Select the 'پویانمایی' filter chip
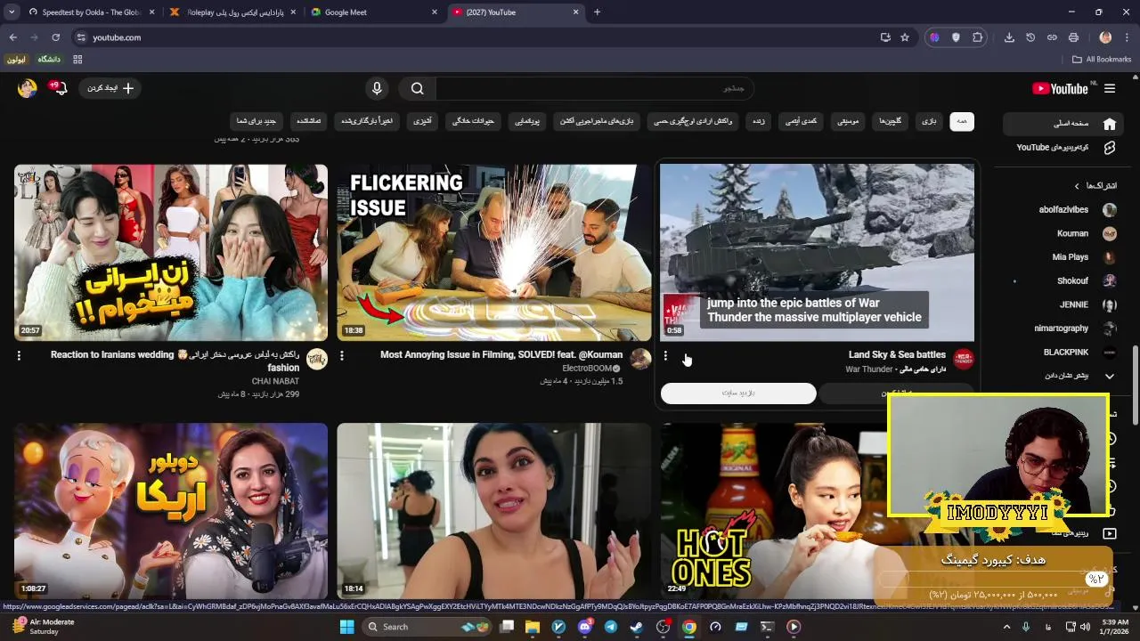1140x641 pixels. pyautogui.click(x=527, y=121)
